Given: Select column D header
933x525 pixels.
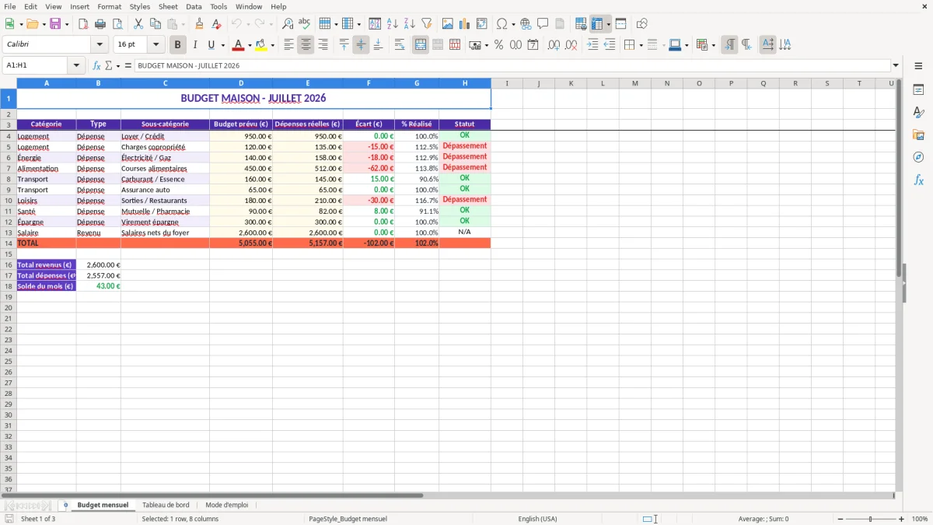Looking at the screenshot, I should 241,83.
